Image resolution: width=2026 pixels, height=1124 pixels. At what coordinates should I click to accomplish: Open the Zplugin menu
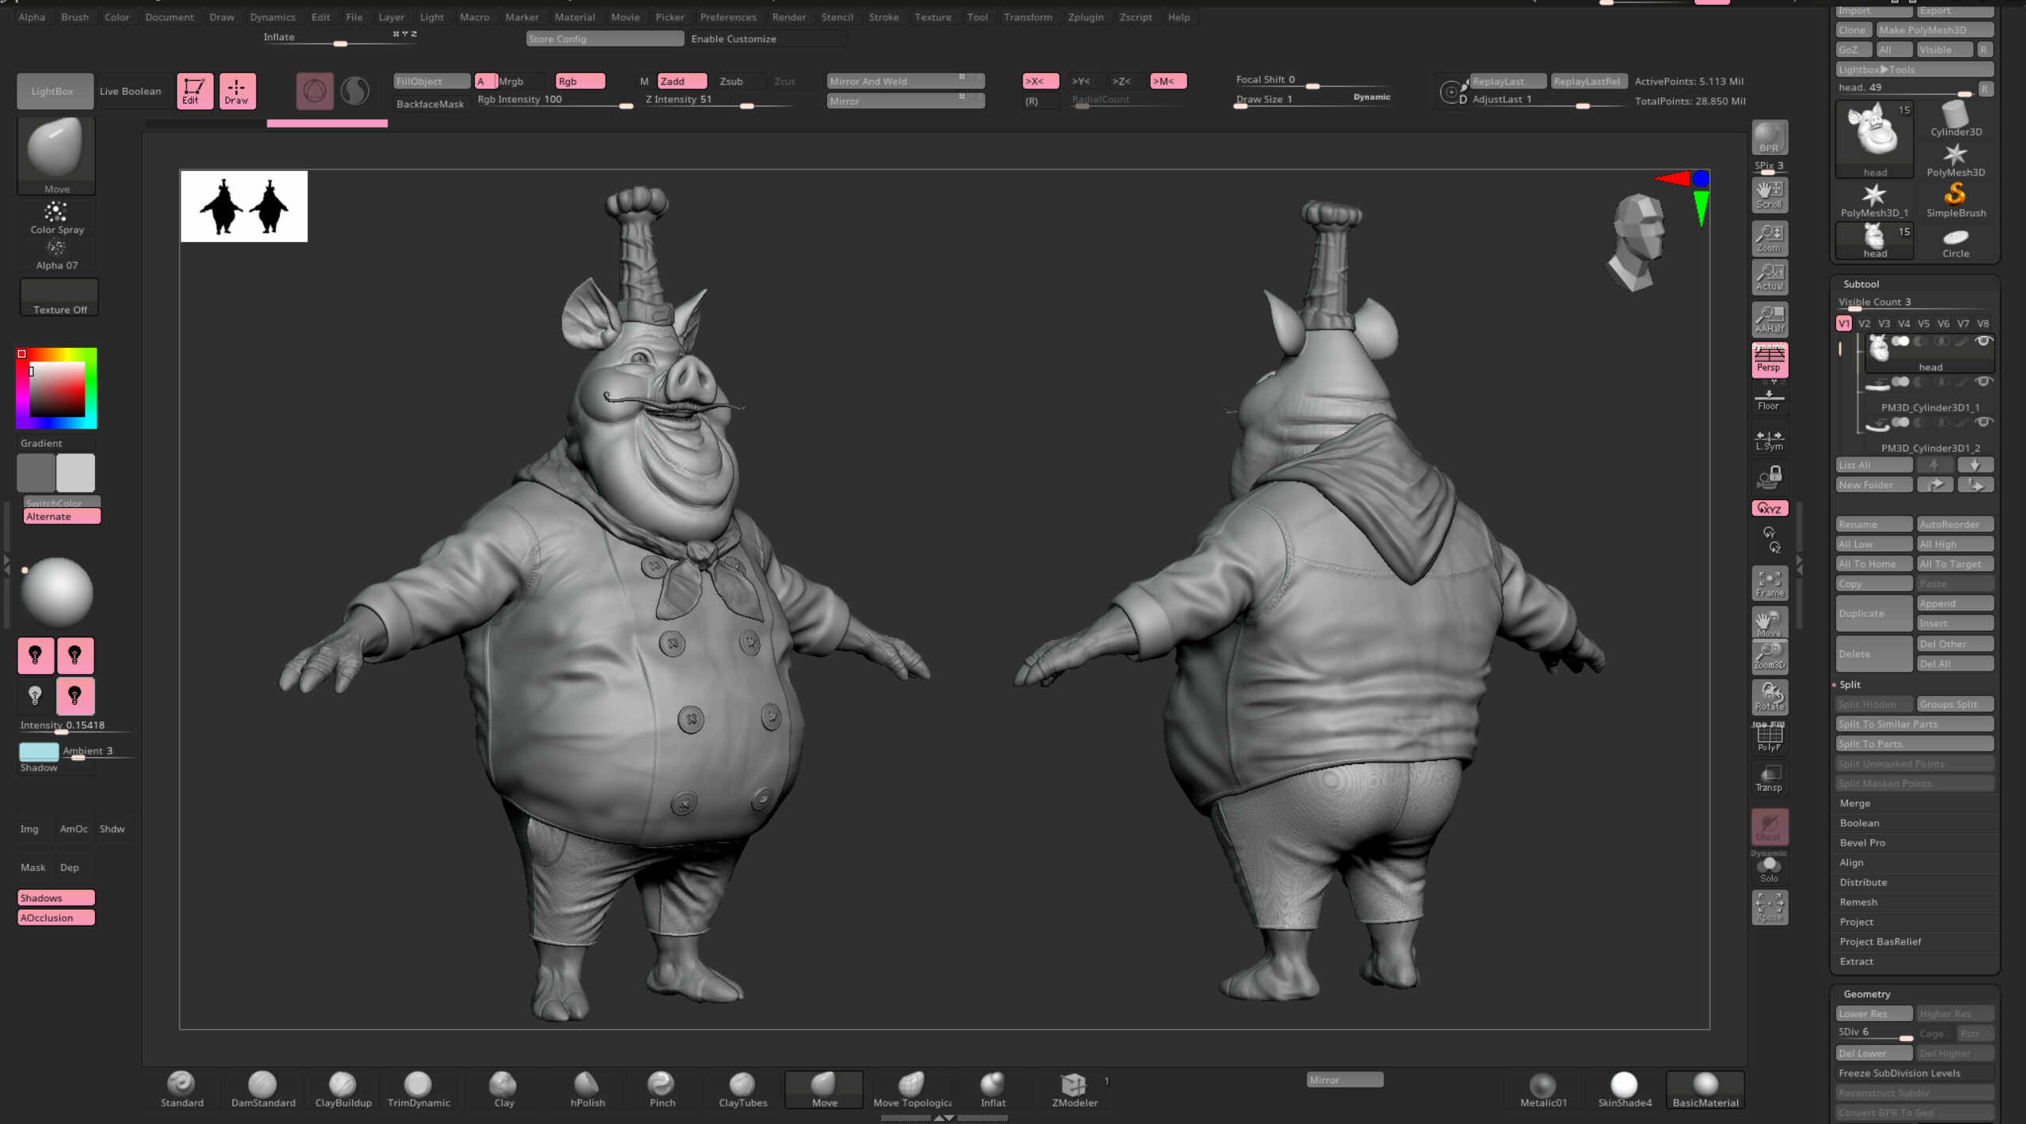pyautogui.click(x=1085, y=17)
